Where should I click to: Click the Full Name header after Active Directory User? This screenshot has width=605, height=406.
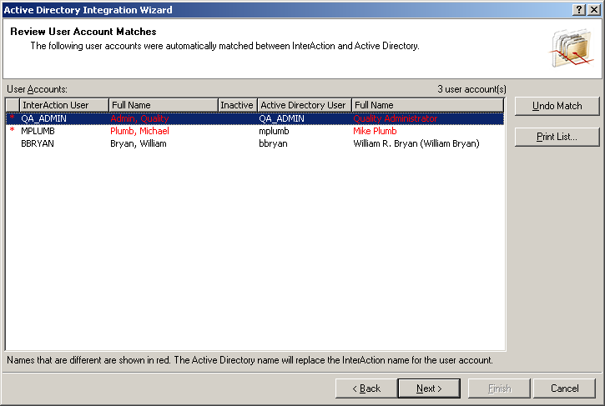(427, 105)
